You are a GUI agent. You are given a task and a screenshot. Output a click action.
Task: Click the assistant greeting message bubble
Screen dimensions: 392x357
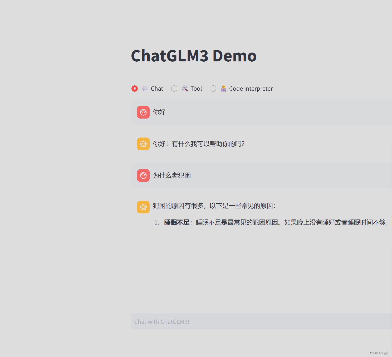199,144
